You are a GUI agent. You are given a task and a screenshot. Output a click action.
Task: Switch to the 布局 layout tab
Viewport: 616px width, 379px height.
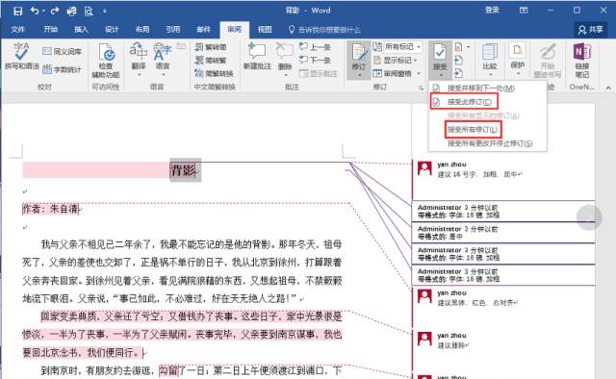pos(142,30)
